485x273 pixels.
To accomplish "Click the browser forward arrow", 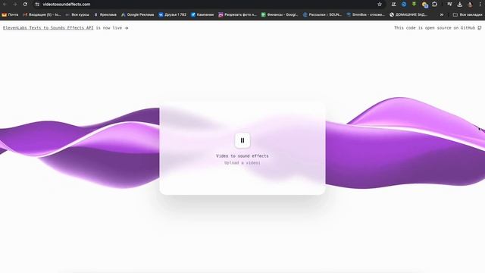I will pyautogui.click(x=15, y=5).
